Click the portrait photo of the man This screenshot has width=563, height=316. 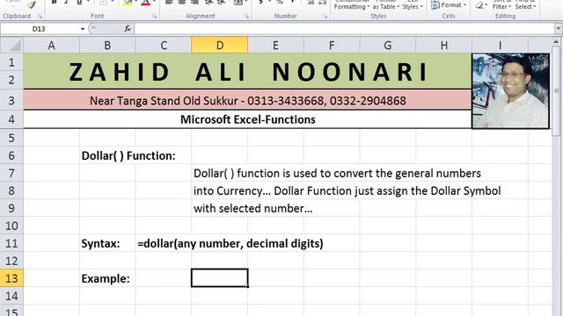(510, 91)
